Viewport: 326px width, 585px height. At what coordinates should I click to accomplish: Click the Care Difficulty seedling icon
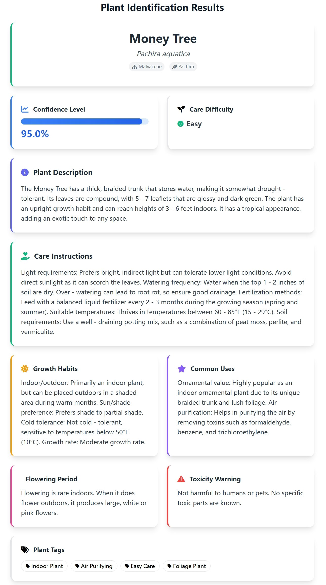(x=181, y=109)
